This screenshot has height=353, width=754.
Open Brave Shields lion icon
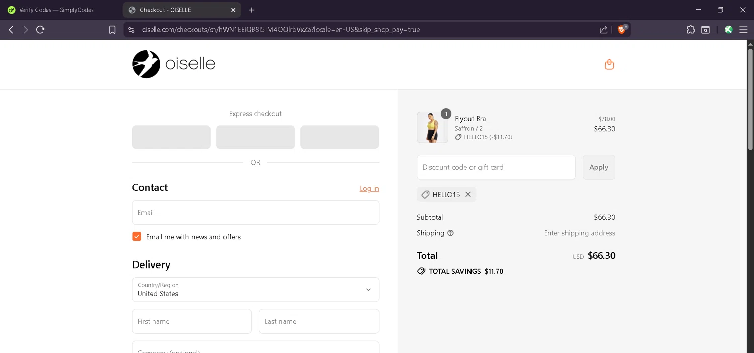622,29
